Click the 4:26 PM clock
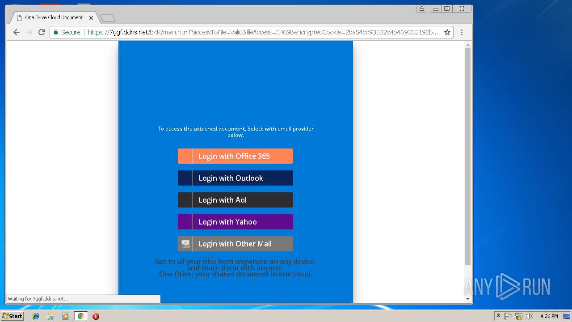This screenshot has height=322, width=572. [x=549, y=316]
